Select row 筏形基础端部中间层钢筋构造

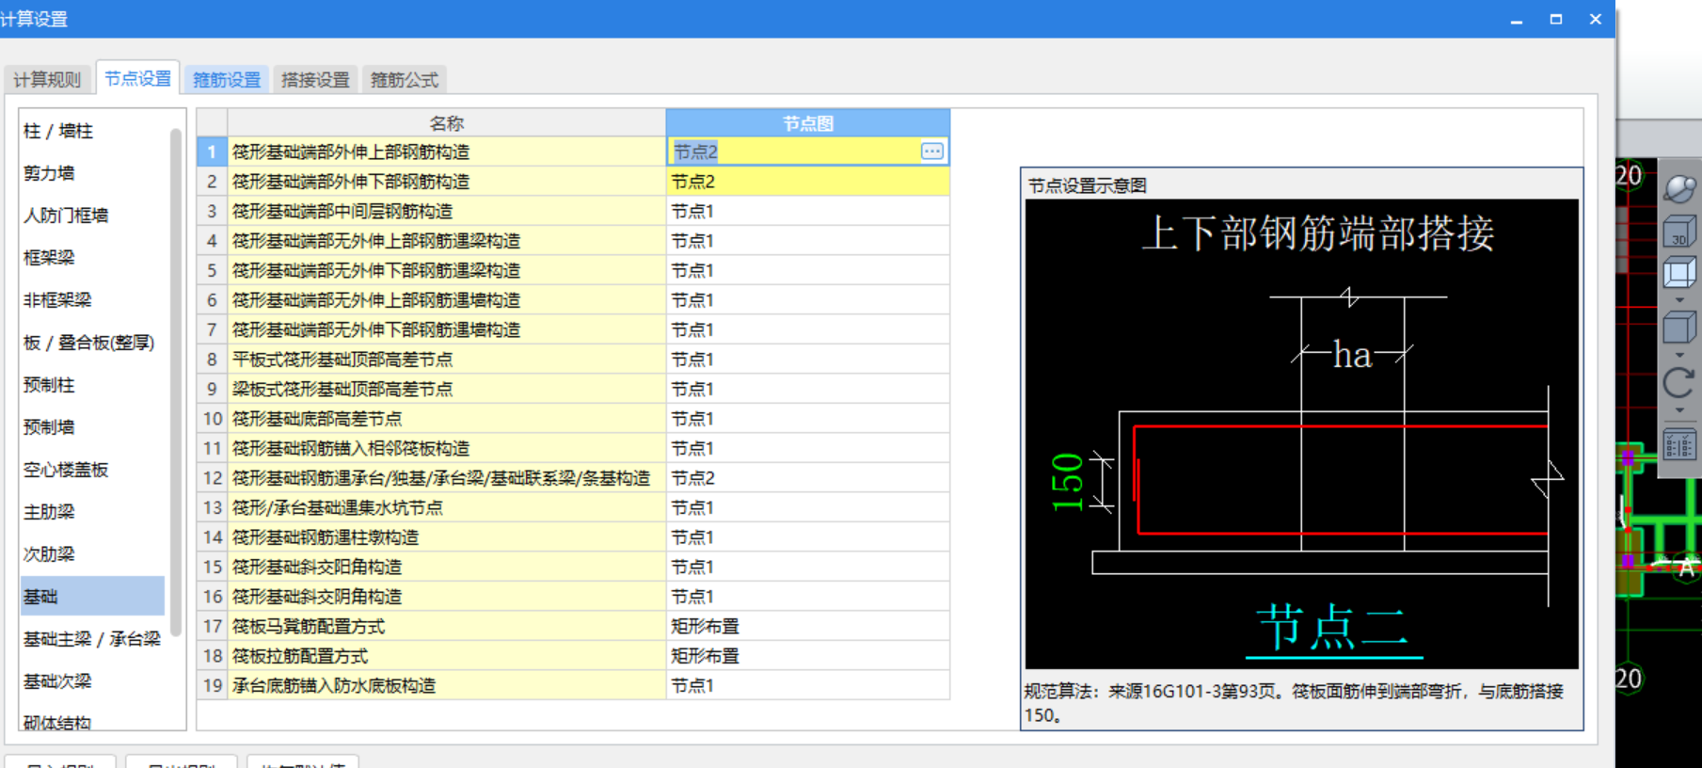pos(446,211)
